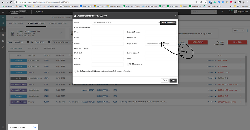Click the Phone input field

click(108, 32)
